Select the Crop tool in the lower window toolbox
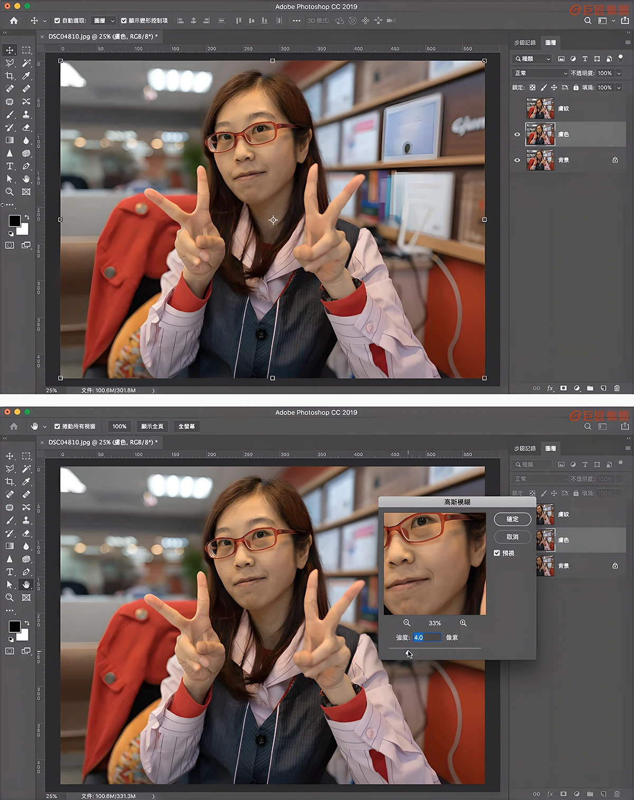This screenshot has width=634, height=800. pyautogui.click(x=10, y=482)
